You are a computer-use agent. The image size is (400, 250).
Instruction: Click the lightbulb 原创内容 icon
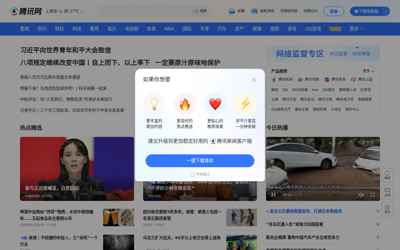coord(154,104)
